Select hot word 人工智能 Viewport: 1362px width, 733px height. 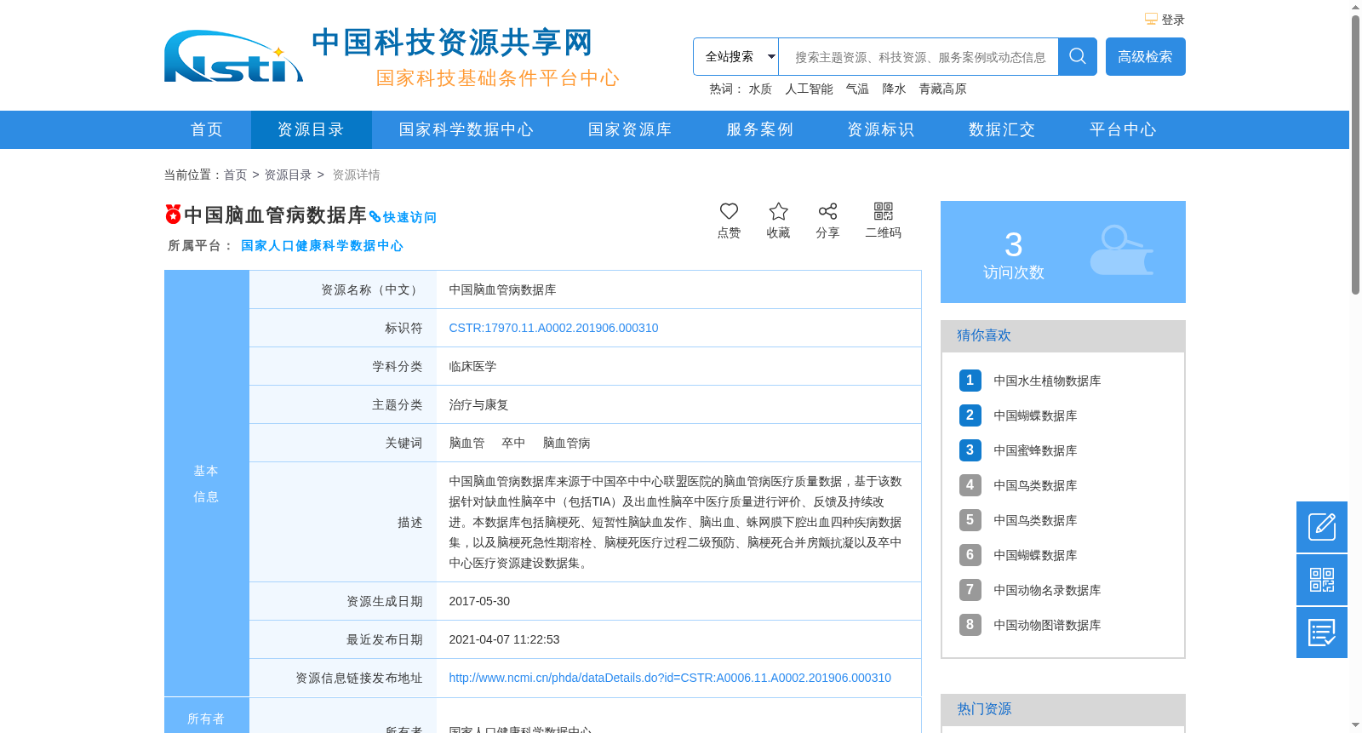(x=809, y=89)
